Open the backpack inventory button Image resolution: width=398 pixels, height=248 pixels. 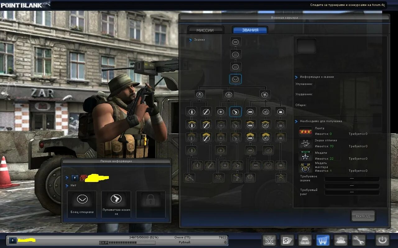(305, 240)
